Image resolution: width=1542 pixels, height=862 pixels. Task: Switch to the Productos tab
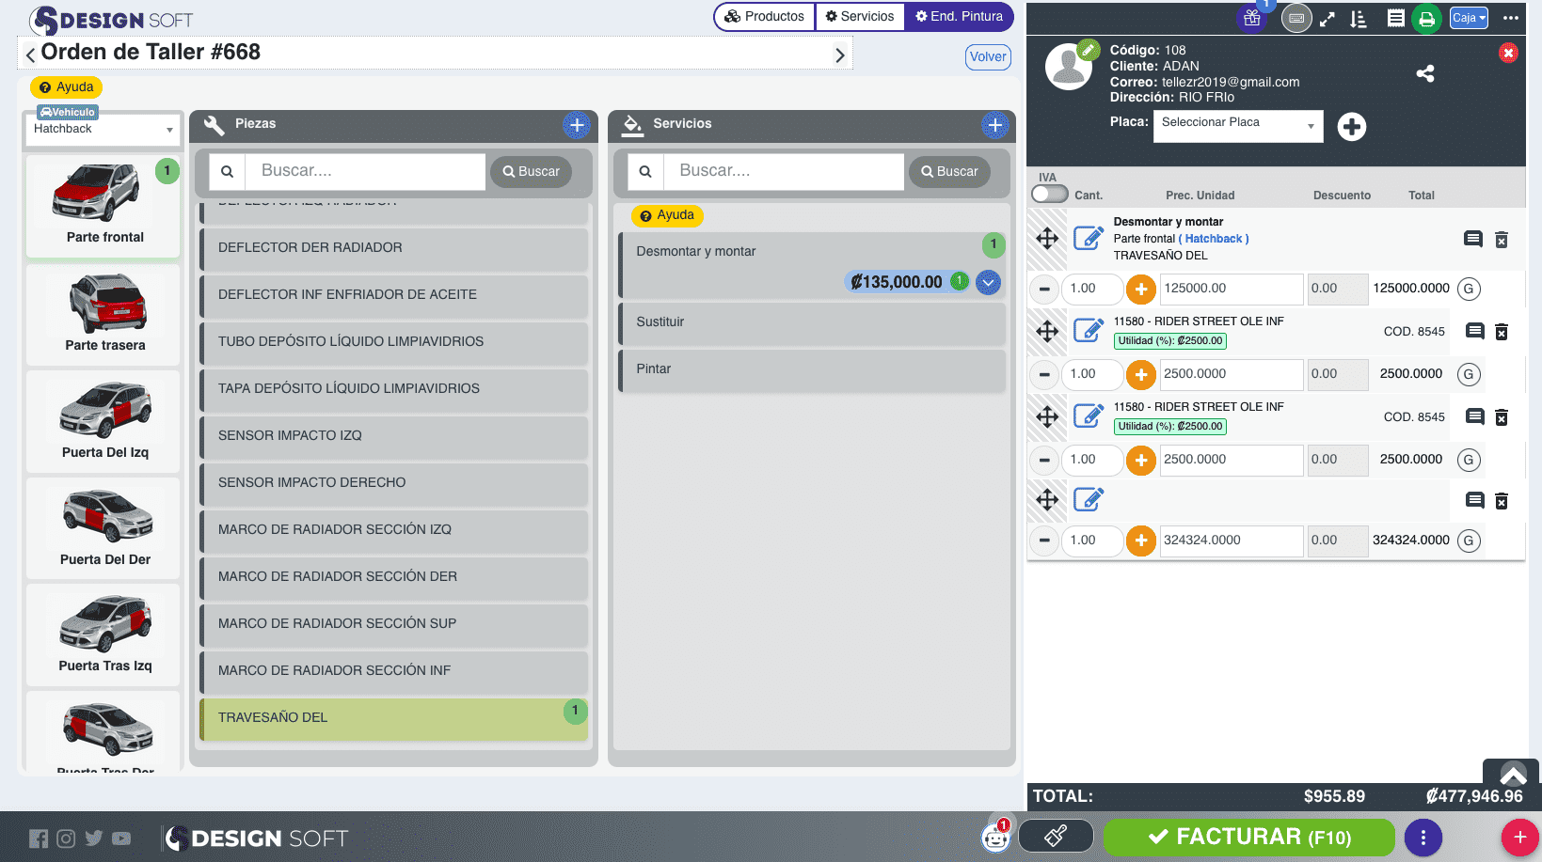[x=764, y=17]
